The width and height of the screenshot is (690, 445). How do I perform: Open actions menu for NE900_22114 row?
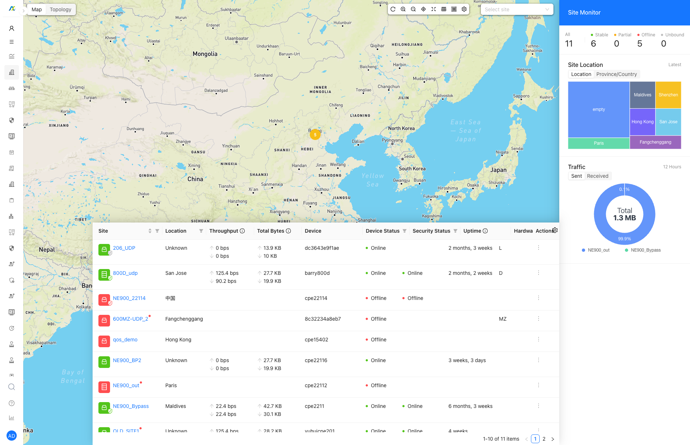[539, 298]
